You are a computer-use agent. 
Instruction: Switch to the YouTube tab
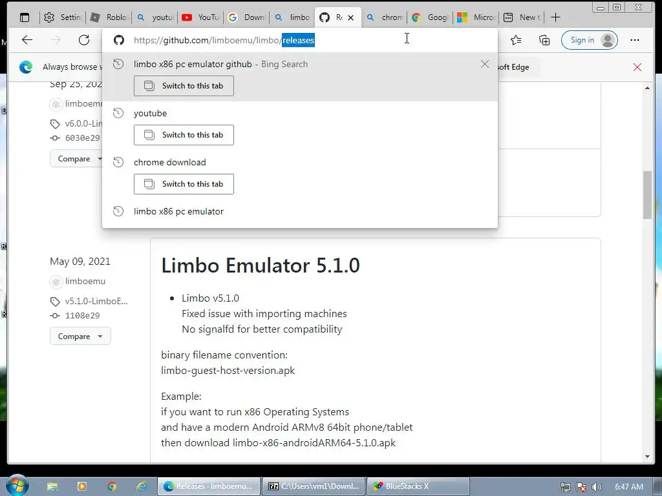click(200, 17)
